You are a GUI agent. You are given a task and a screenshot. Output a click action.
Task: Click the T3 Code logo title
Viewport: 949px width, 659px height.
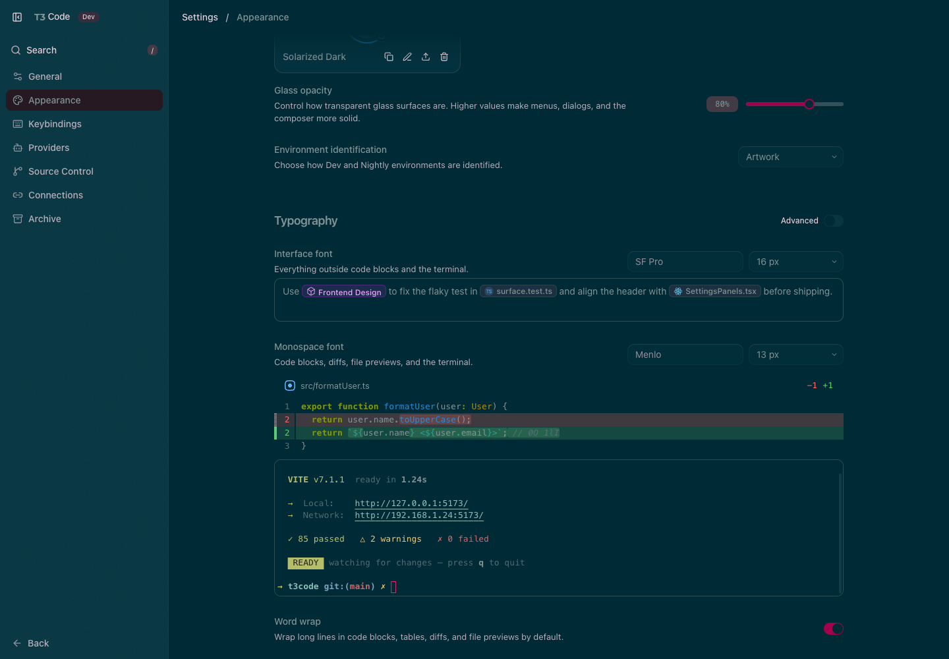(x=52, y=17)
